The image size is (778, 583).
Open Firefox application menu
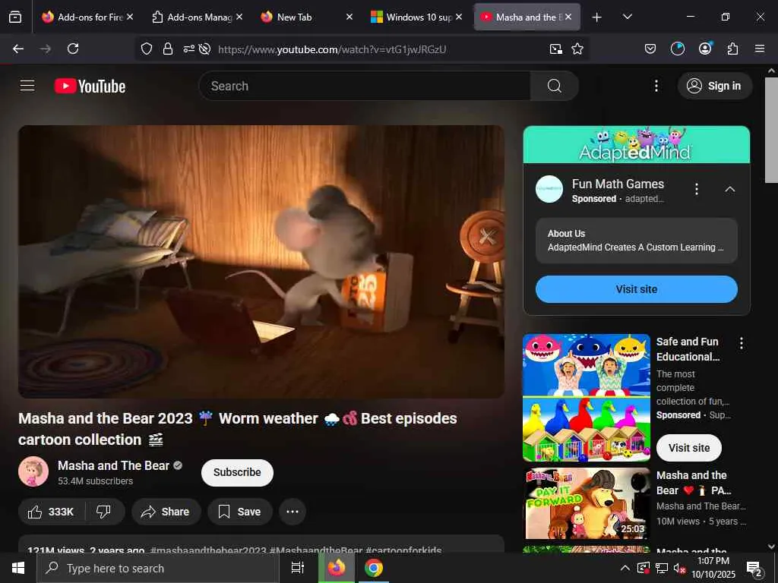coord(760,49)
